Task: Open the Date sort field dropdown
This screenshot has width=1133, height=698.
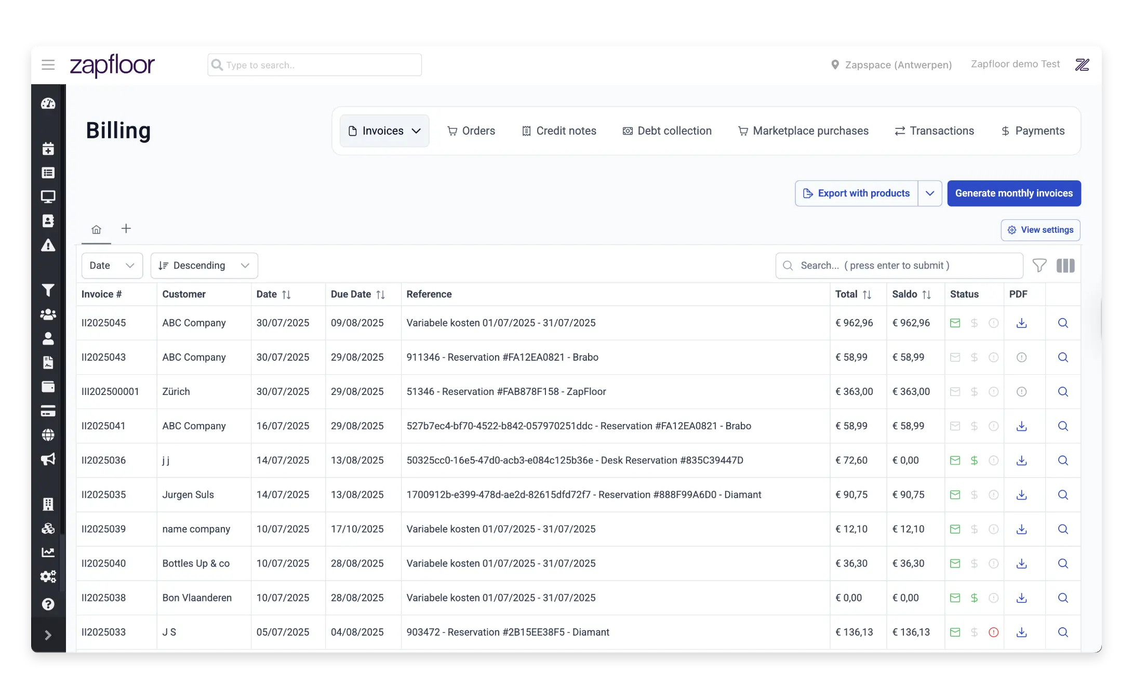Action: [x=112, y=266]
